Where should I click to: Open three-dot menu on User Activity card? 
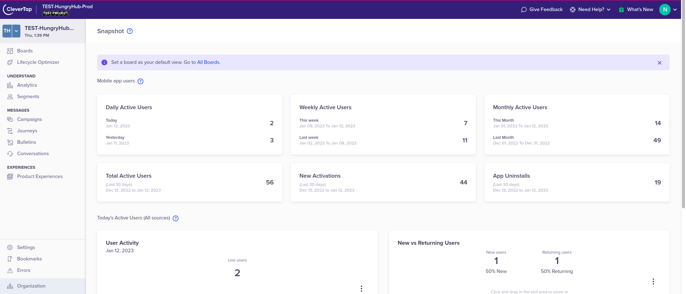tap(361, 288)
